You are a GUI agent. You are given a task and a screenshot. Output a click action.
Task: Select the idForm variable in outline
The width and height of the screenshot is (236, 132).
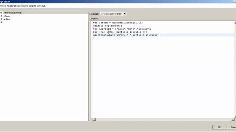7,16
